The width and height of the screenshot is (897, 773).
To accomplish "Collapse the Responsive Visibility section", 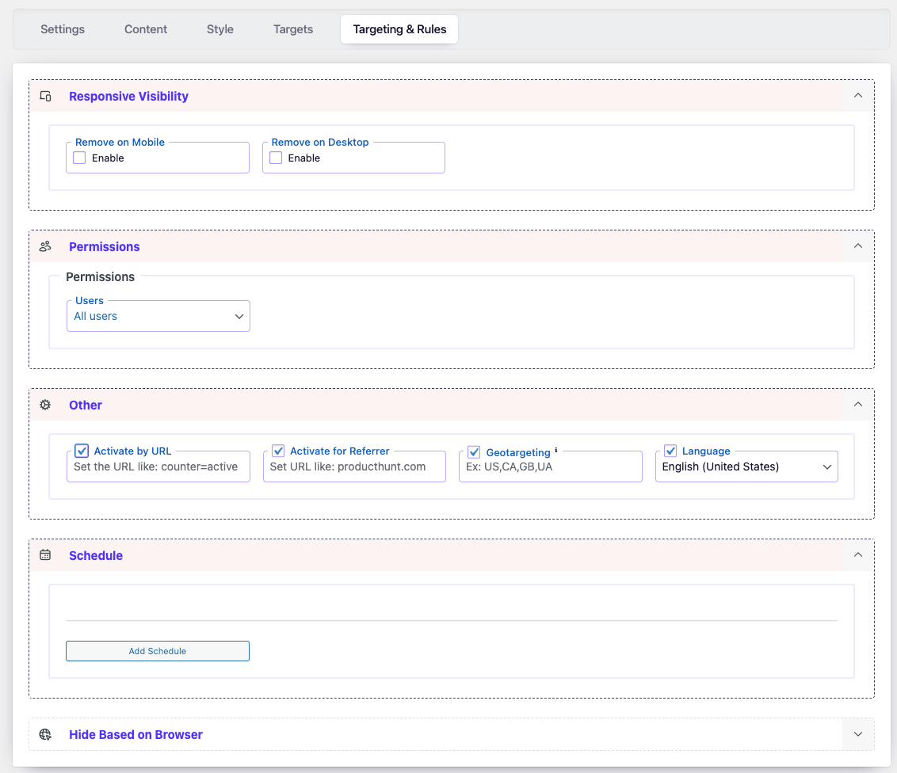I will tap(857, 96).
